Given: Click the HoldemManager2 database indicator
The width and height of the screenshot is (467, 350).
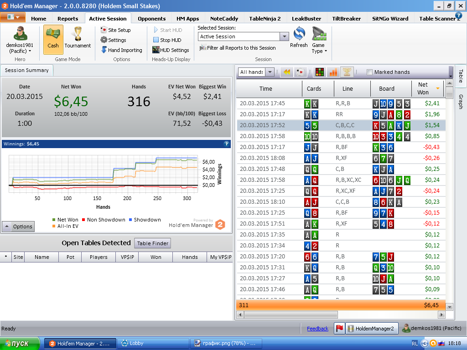Looking at the screenshot, I should pos(371,329).
